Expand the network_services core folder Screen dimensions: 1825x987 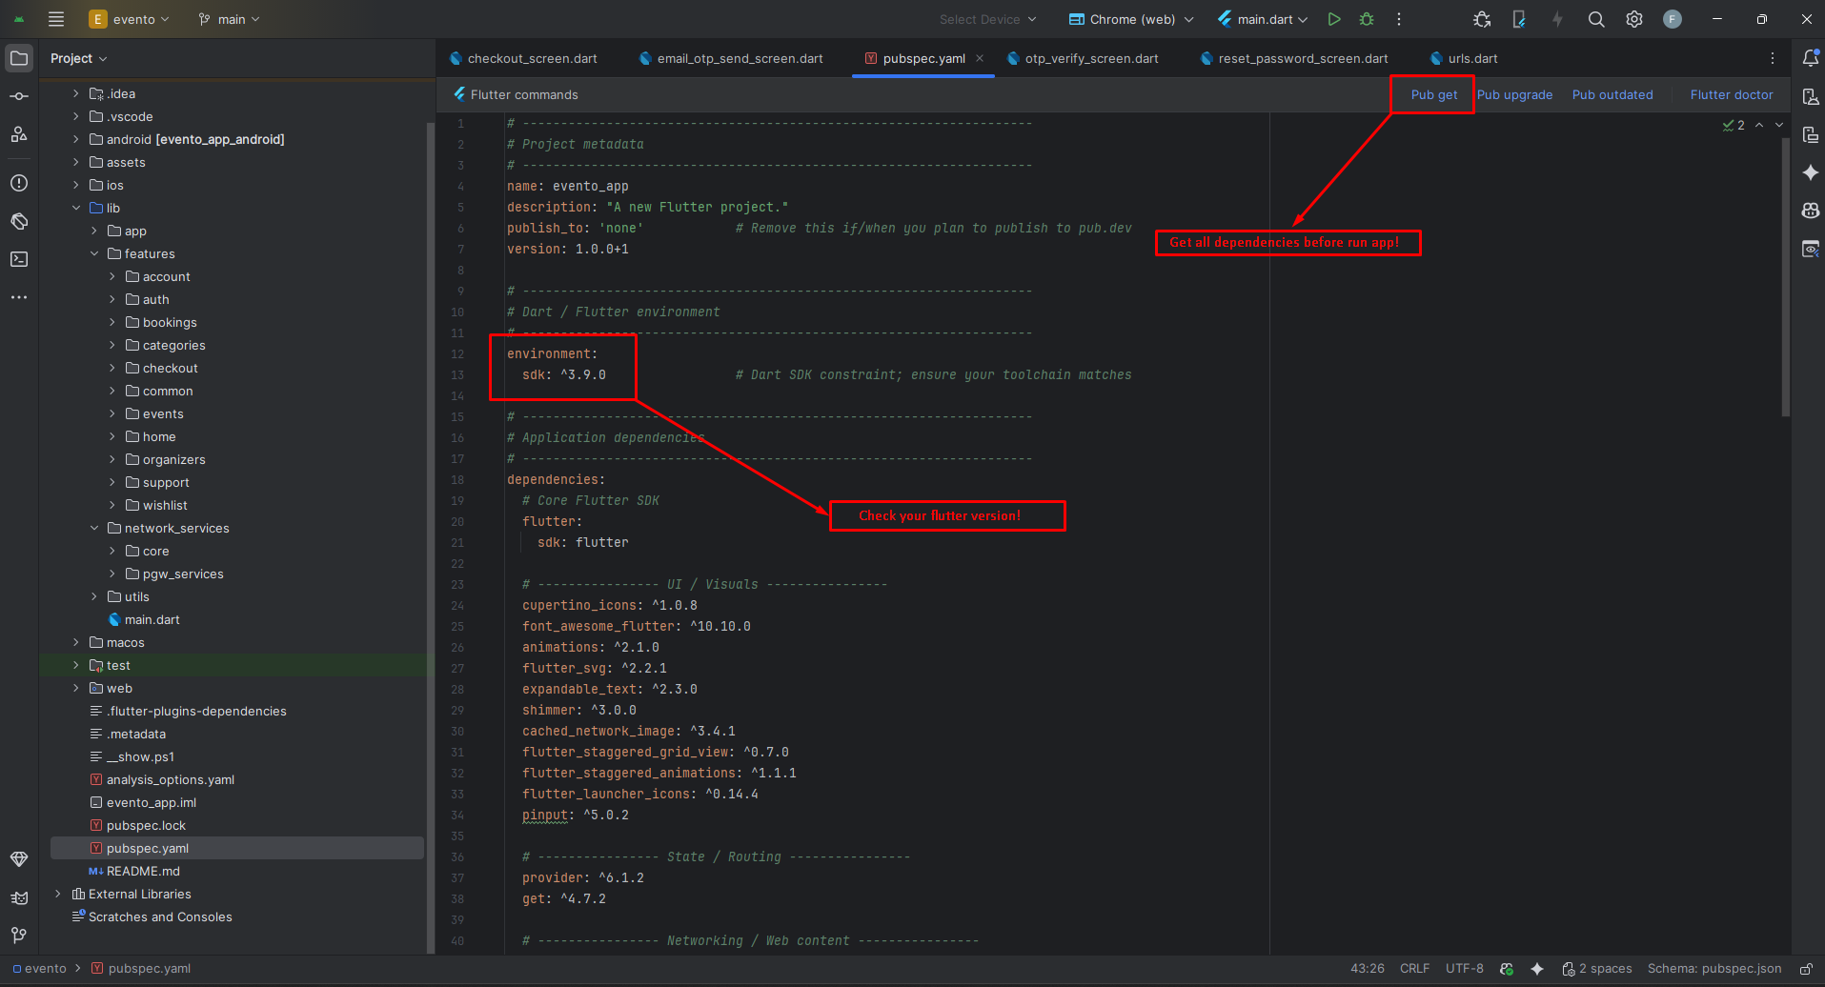point(112,551)
